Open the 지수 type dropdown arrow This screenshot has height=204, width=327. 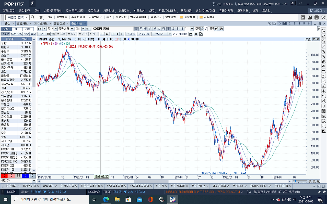(55, 29)
